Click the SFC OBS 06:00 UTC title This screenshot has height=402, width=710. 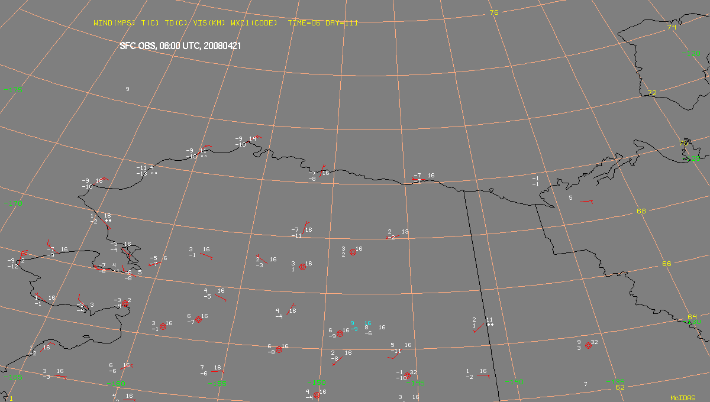click(x=180, y=46)
